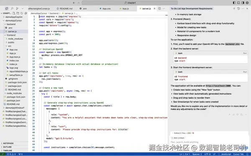Image resolution: width=251 pixels, height=156 pixels.
Task: Open the Explorer view icon
Action: [7, 8]
